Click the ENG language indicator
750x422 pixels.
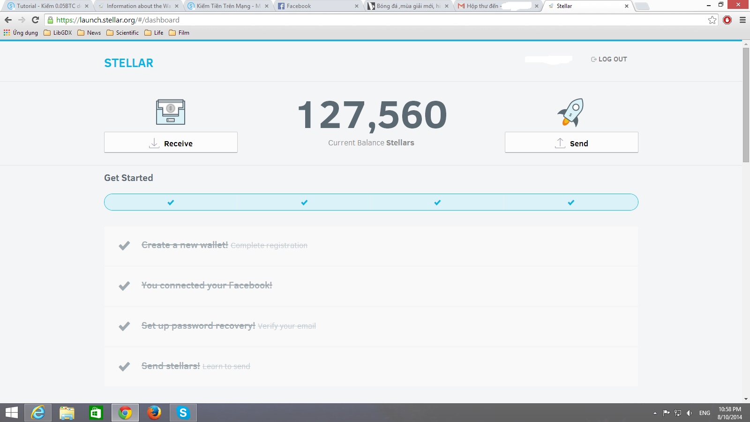(705, 413)
